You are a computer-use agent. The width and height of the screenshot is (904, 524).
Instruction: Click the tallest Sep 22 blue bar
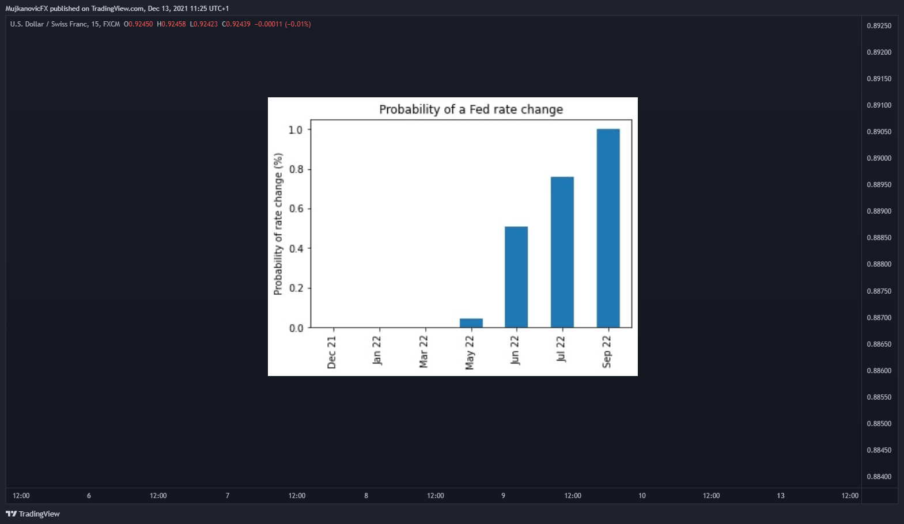point(608,228)
